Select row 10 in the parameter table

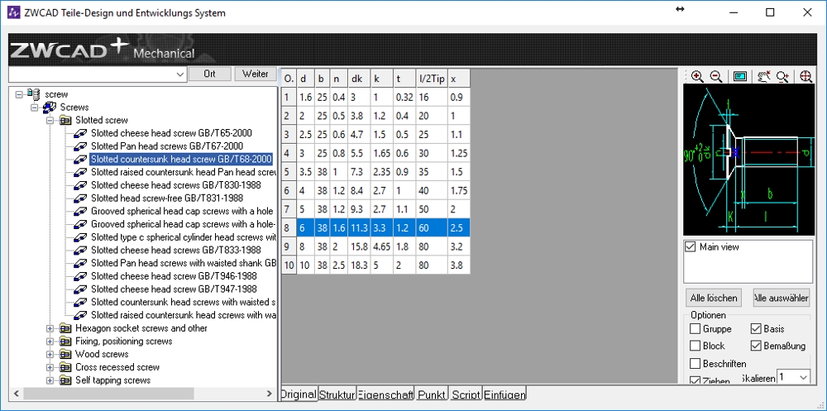375,266
